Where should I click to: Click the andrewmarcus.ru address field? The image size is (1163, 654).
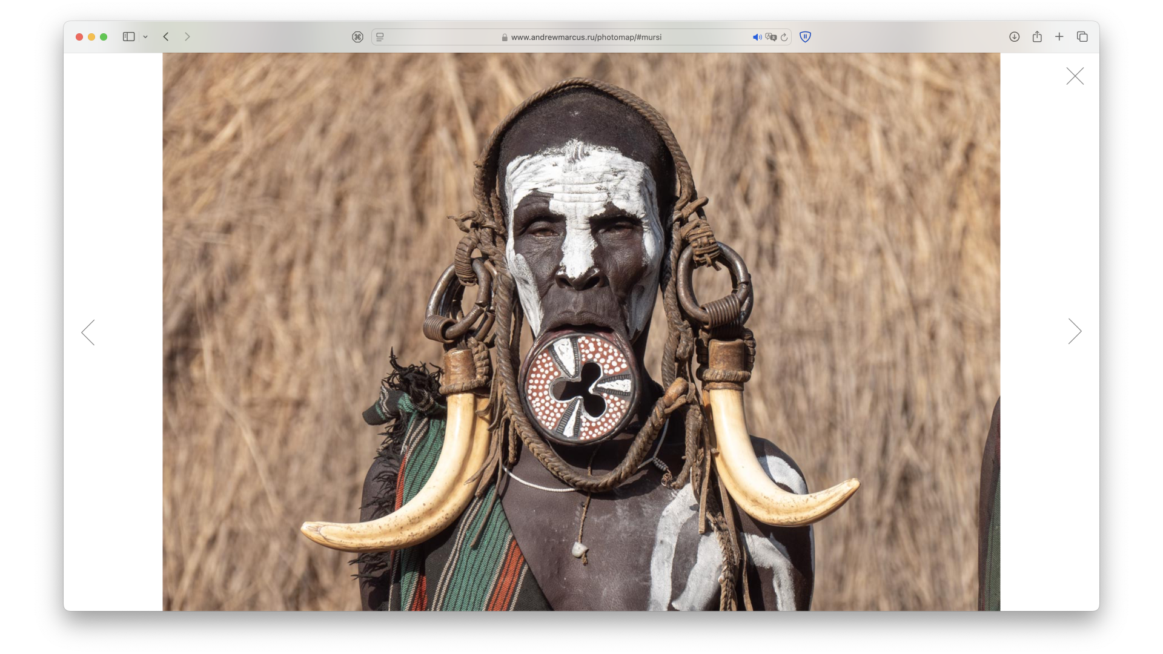pos(586,37)
